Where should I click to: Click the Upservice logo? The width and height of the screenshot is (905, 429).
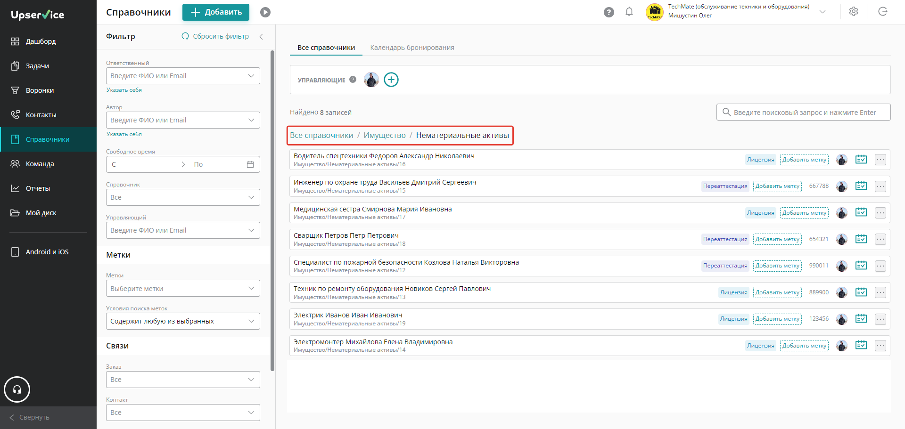pos(38,15)
